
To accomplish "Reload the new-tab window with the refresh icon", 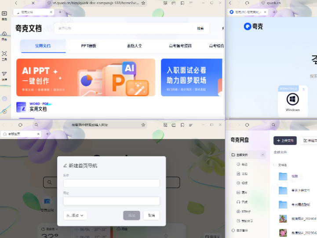I will [x=20, y=125].
